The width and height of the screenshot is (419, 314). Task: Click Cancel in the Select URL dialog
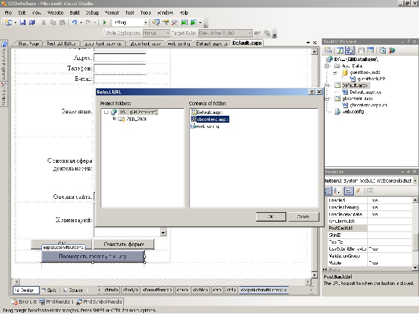coord(303,216)
